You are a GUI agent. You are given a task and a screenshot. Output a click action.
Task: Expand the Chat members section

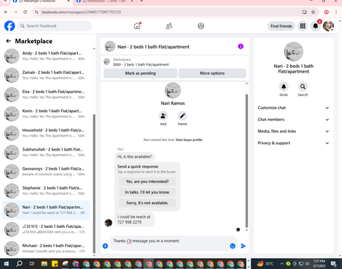click(x=293, y=120)
